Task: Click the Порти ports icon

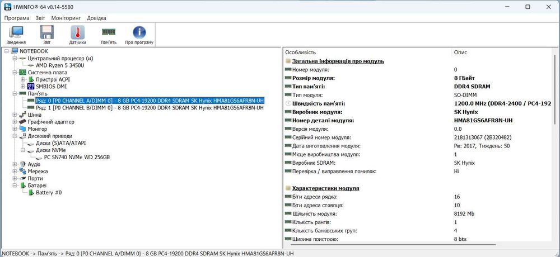Action: click(23, 178)
